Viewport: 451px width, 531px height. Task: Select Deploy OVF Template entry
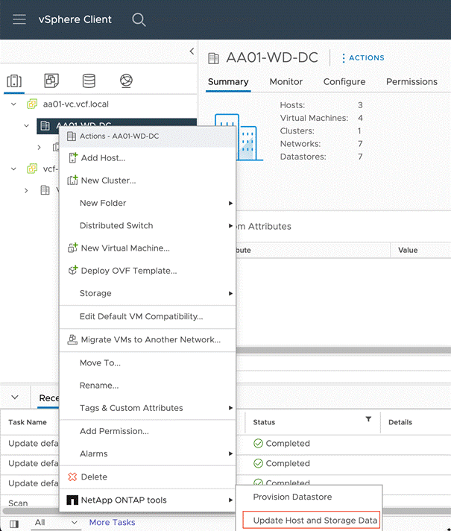[148, 270]
